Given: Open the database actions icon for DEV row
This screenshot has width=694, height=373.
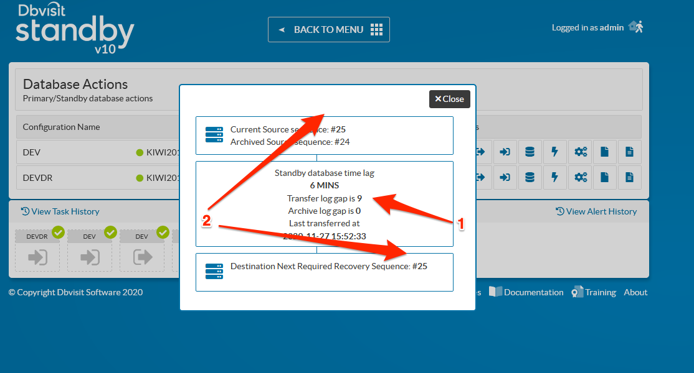Looking at the screenshot, I should (530, 152).
